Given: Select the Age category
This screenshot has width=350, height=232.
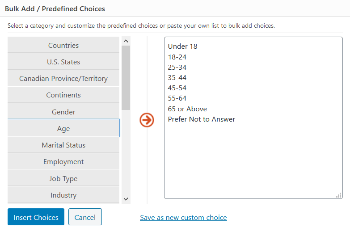Looking at the screenshot, I should [x=63, y=129].
